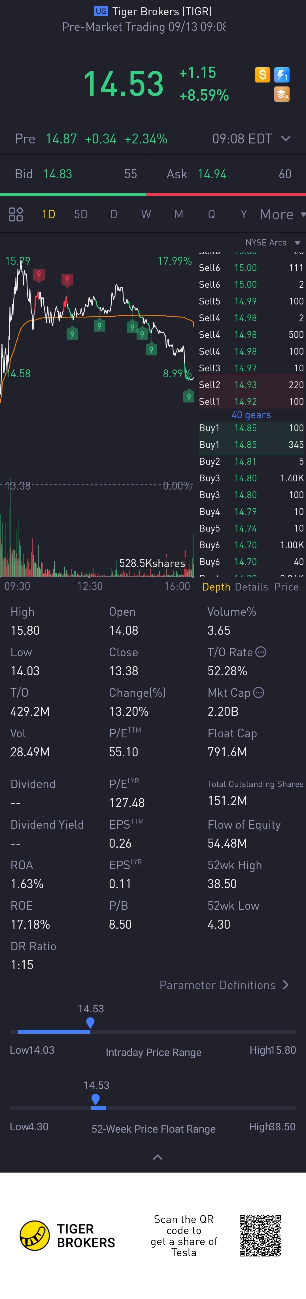Tap the Sell2 14.93 order row

[x=251, y=385]
